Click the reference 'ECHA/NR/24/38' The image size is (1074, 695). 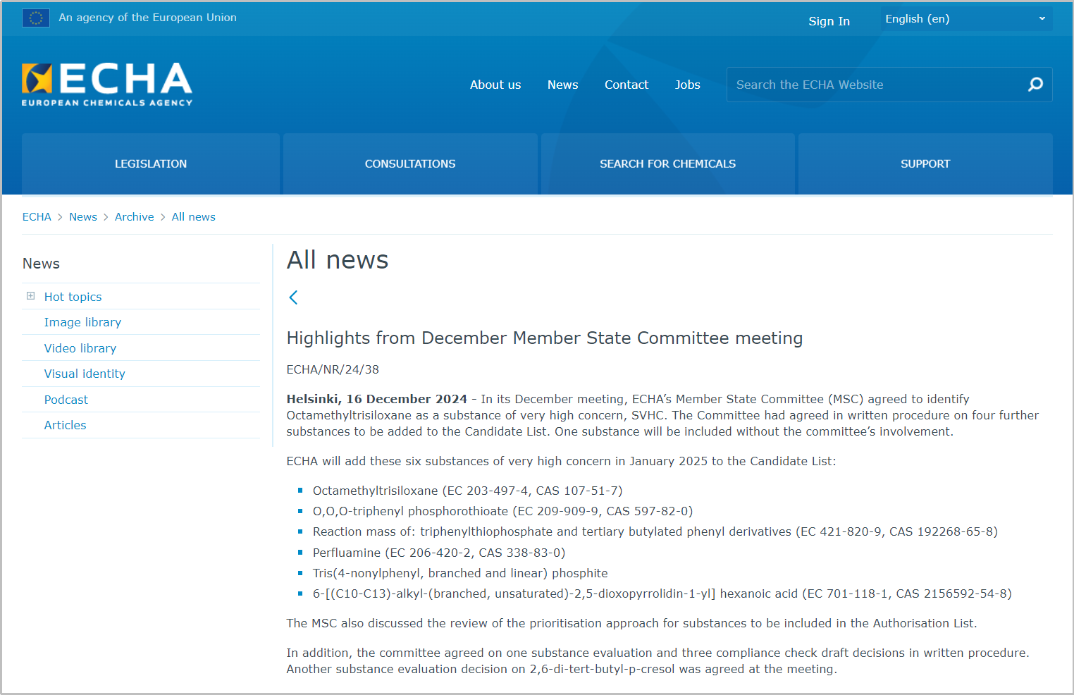[x=333, y=369]
